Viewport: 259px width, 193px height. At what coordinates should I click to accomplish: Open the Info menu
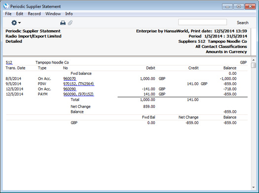69,14
